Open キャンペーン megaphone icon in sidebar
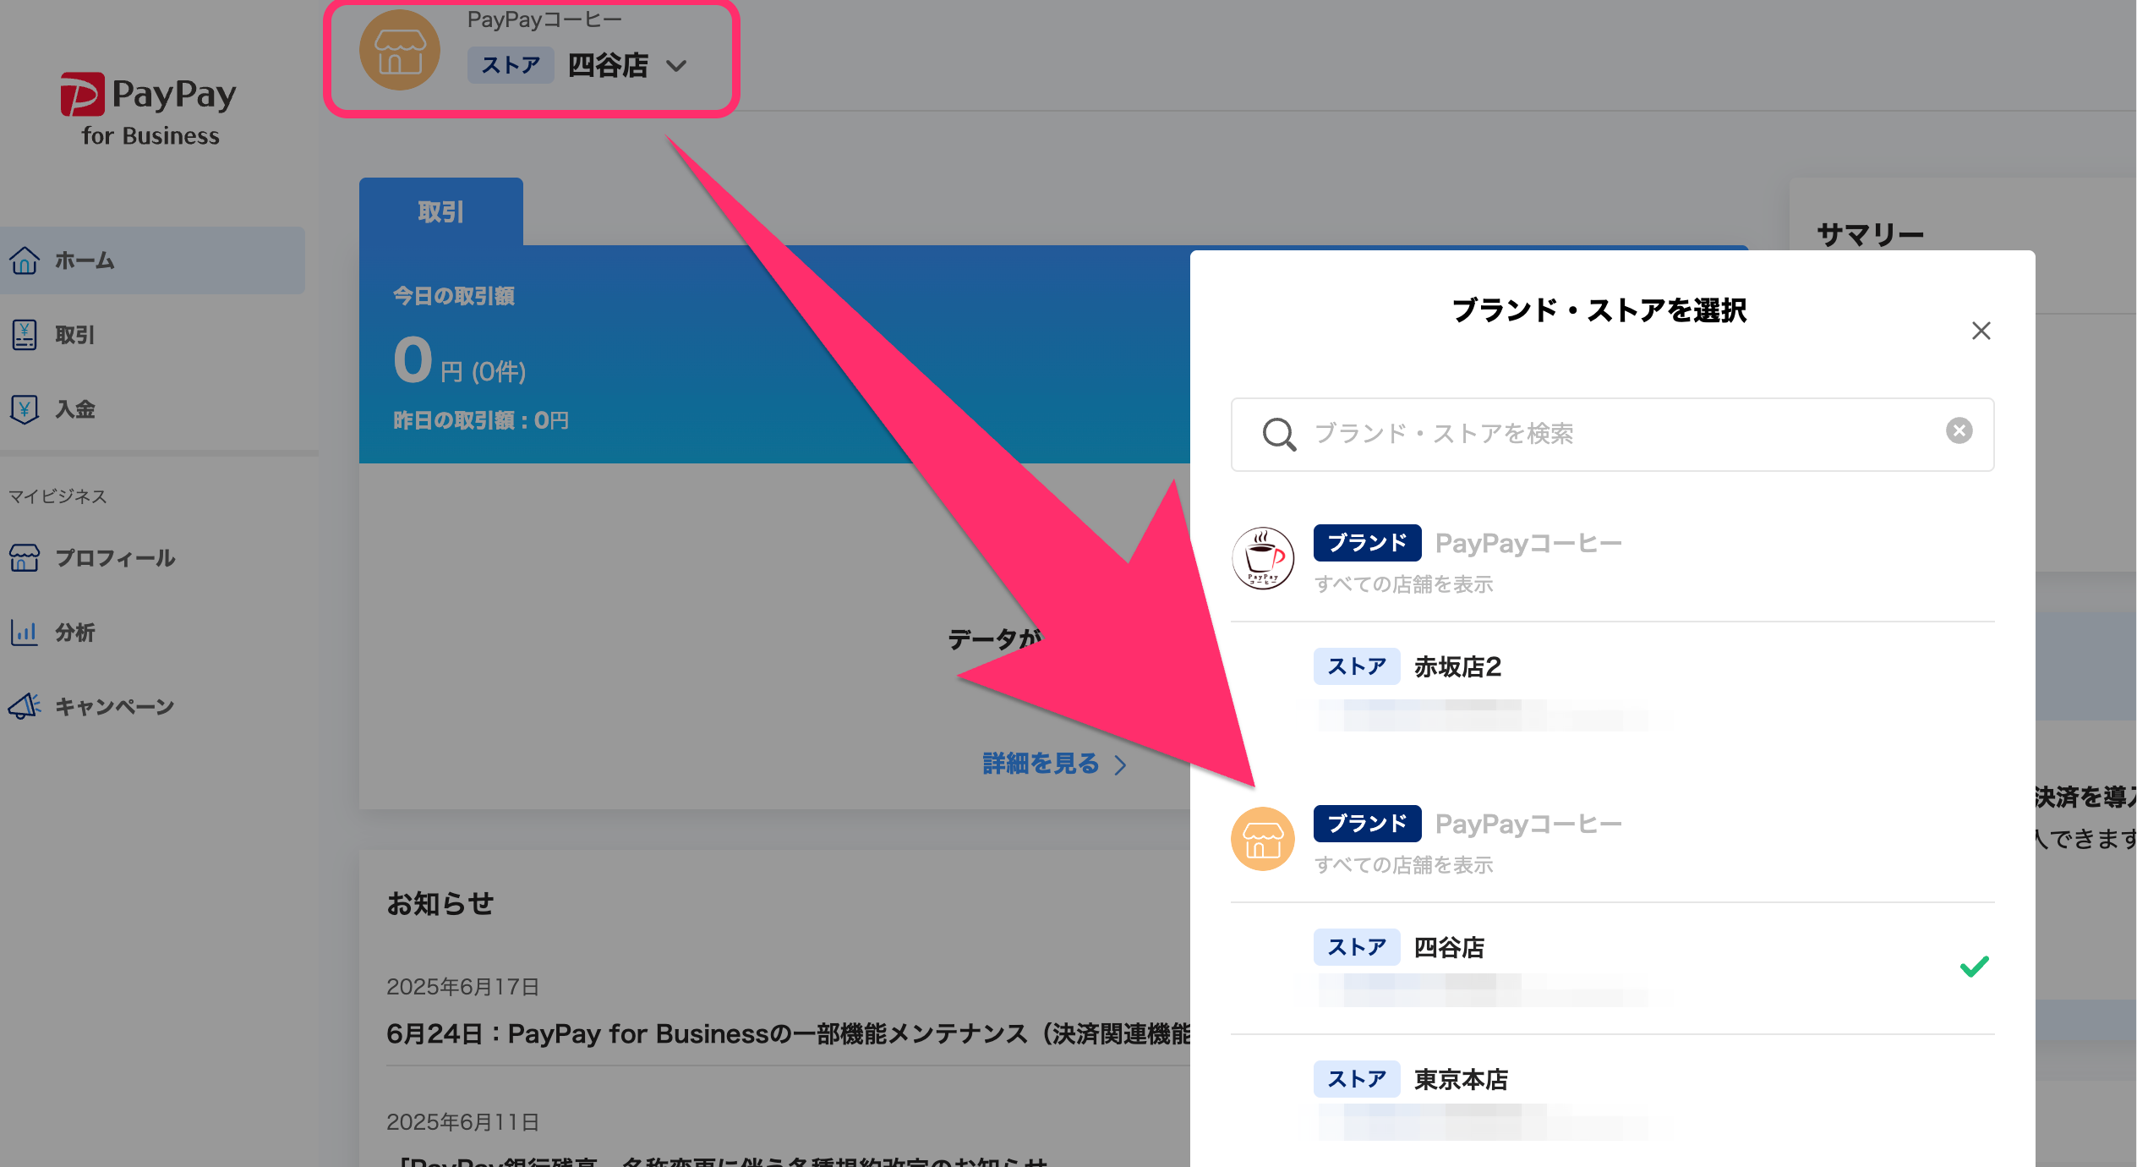 [x=25, y=706]
